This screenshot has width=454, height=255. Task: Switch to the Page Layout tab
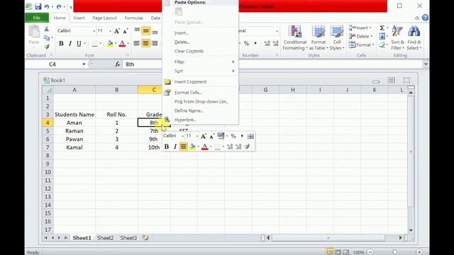pos(104,18)
